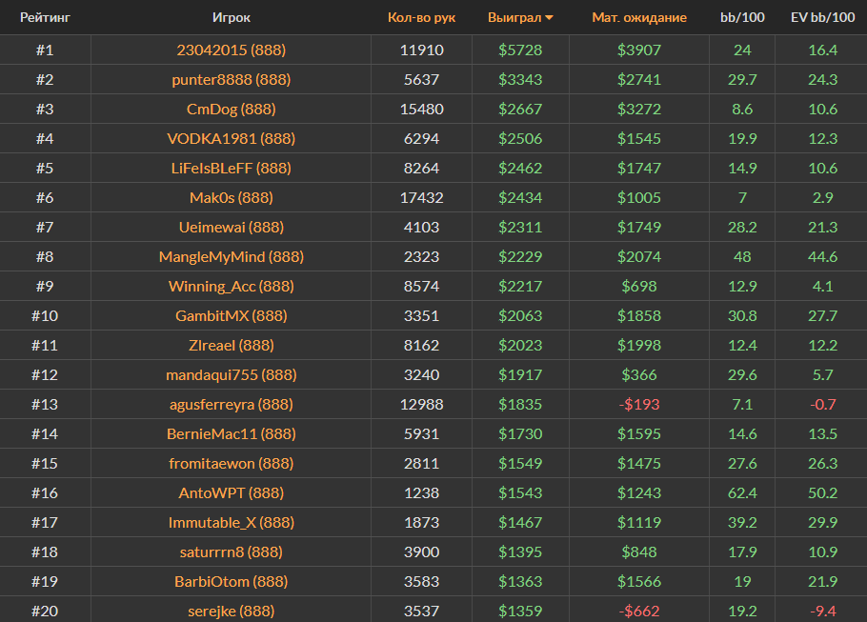Click the EV bb/100 column header
Image resolution: width=867 pixels, height=622 pixels.
coord(822,18)
